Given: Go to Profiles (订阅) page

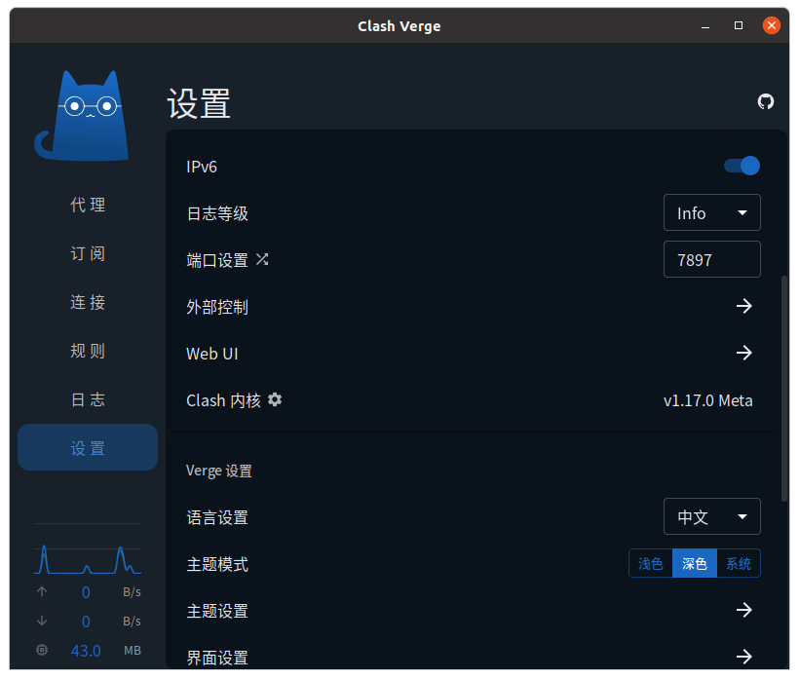Looking at the screenshot, I should 88,253.
